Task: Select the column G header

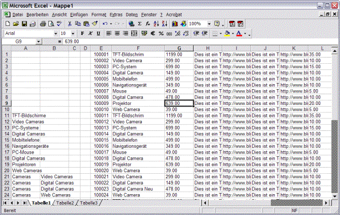Action: (x=179, y=49)
